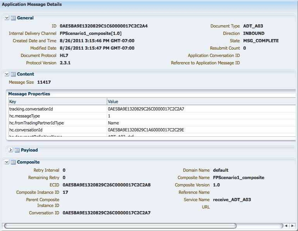
Task: Click the Direction value INBOUND
Action: coord(254,33)
